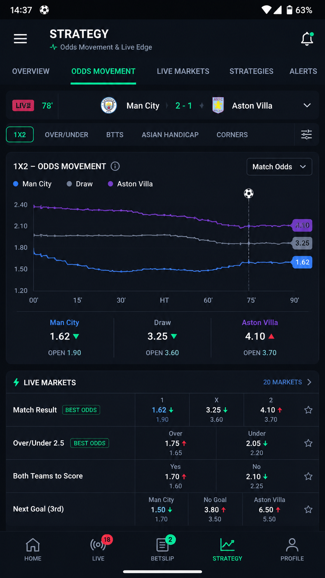This screenshot has width=325, height=578.
Task: Open all 20 Markets link
Action: [x=287, y=382]
